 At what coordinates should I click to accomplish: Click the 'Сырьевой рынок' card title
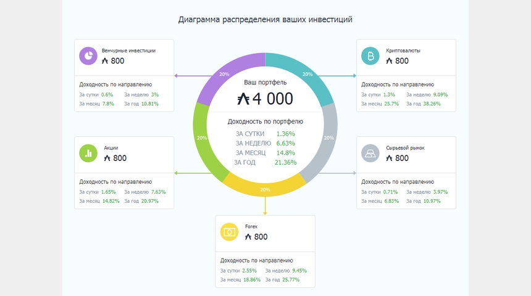(x=406, y=148)
